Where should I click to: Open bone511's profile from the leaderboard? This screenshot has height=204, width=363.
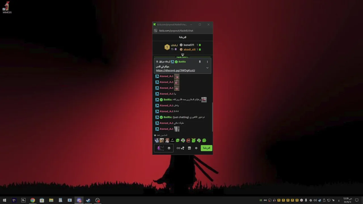click(189, 45)
